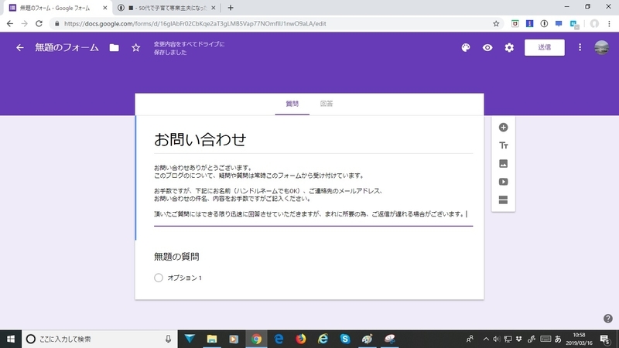This screenshot has width=619, height=348.
Task: Move the form to a folder
Action: click(x=114, y=48)
